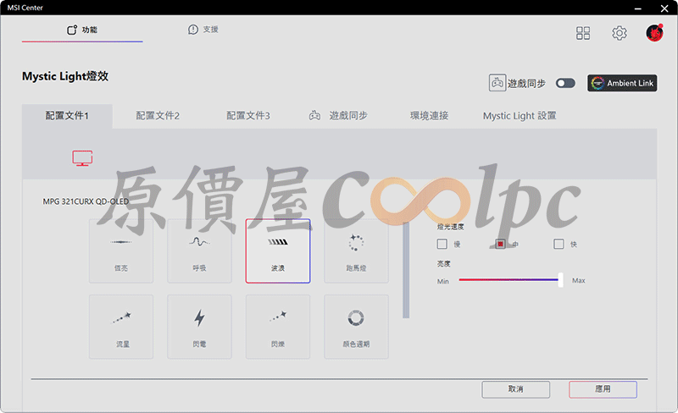Switch to the 功能 features tab
This screenshot has height=413, width=678.
[82, 30]
